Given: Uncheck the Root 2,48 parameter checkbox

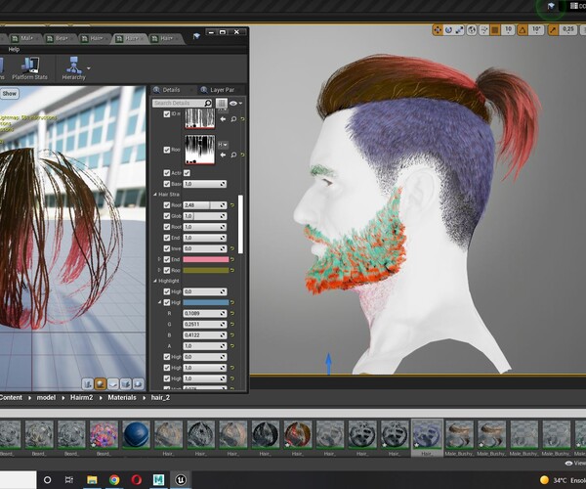Looking at the screenshot, I should click(167, 205).
